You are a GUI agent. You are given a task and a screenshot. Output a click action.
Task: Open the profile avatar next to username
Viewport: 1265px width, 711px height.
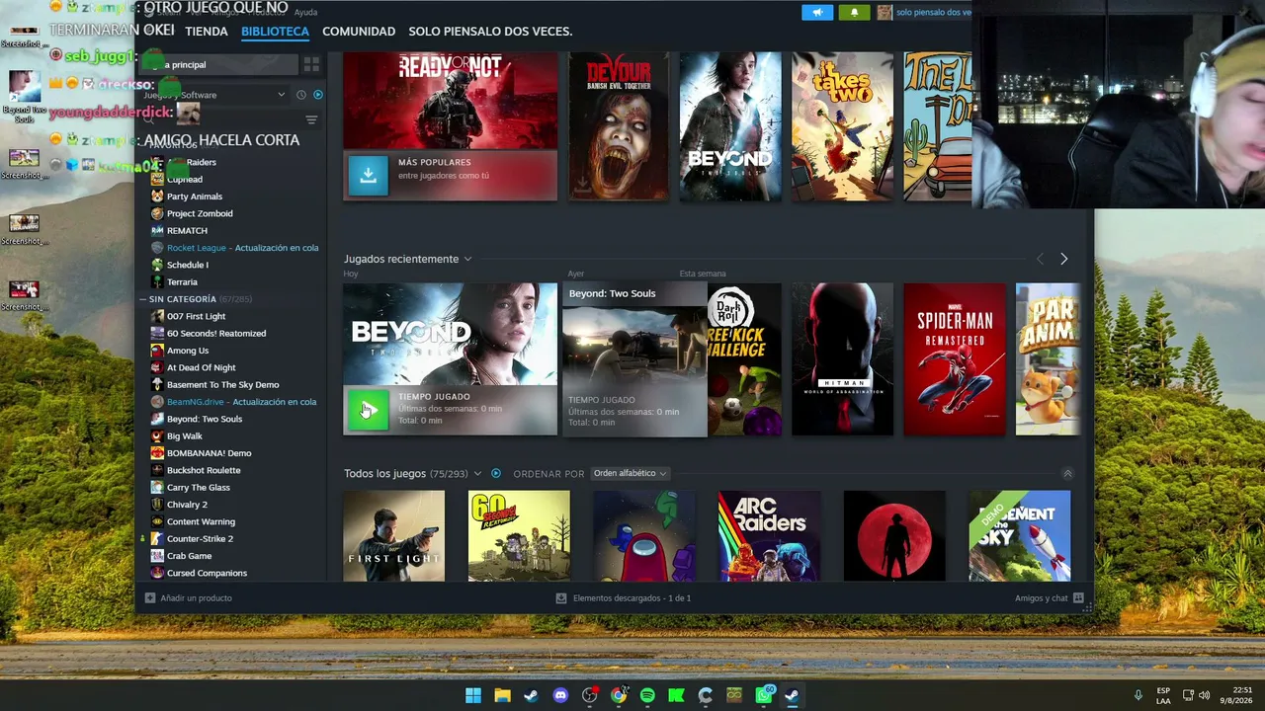(885, 12)
